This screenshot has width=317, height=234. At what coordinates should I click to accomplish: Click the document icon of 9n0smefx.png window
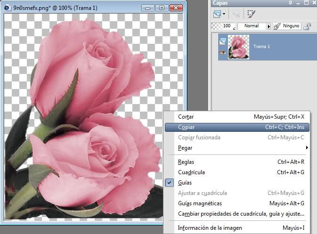pos(7,8)
